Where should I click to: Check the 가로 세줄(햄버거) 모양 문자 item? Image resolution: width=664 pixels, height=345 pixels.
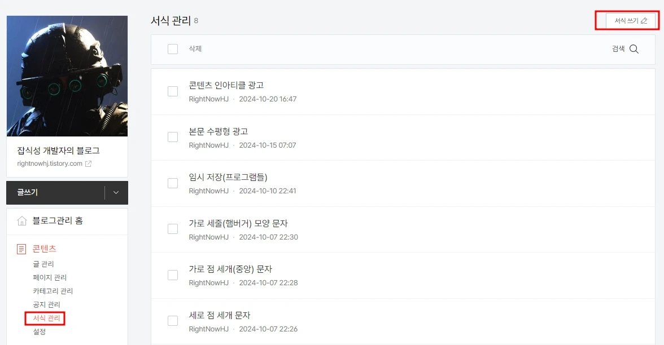pyautogui.click(x=172, y=229)
